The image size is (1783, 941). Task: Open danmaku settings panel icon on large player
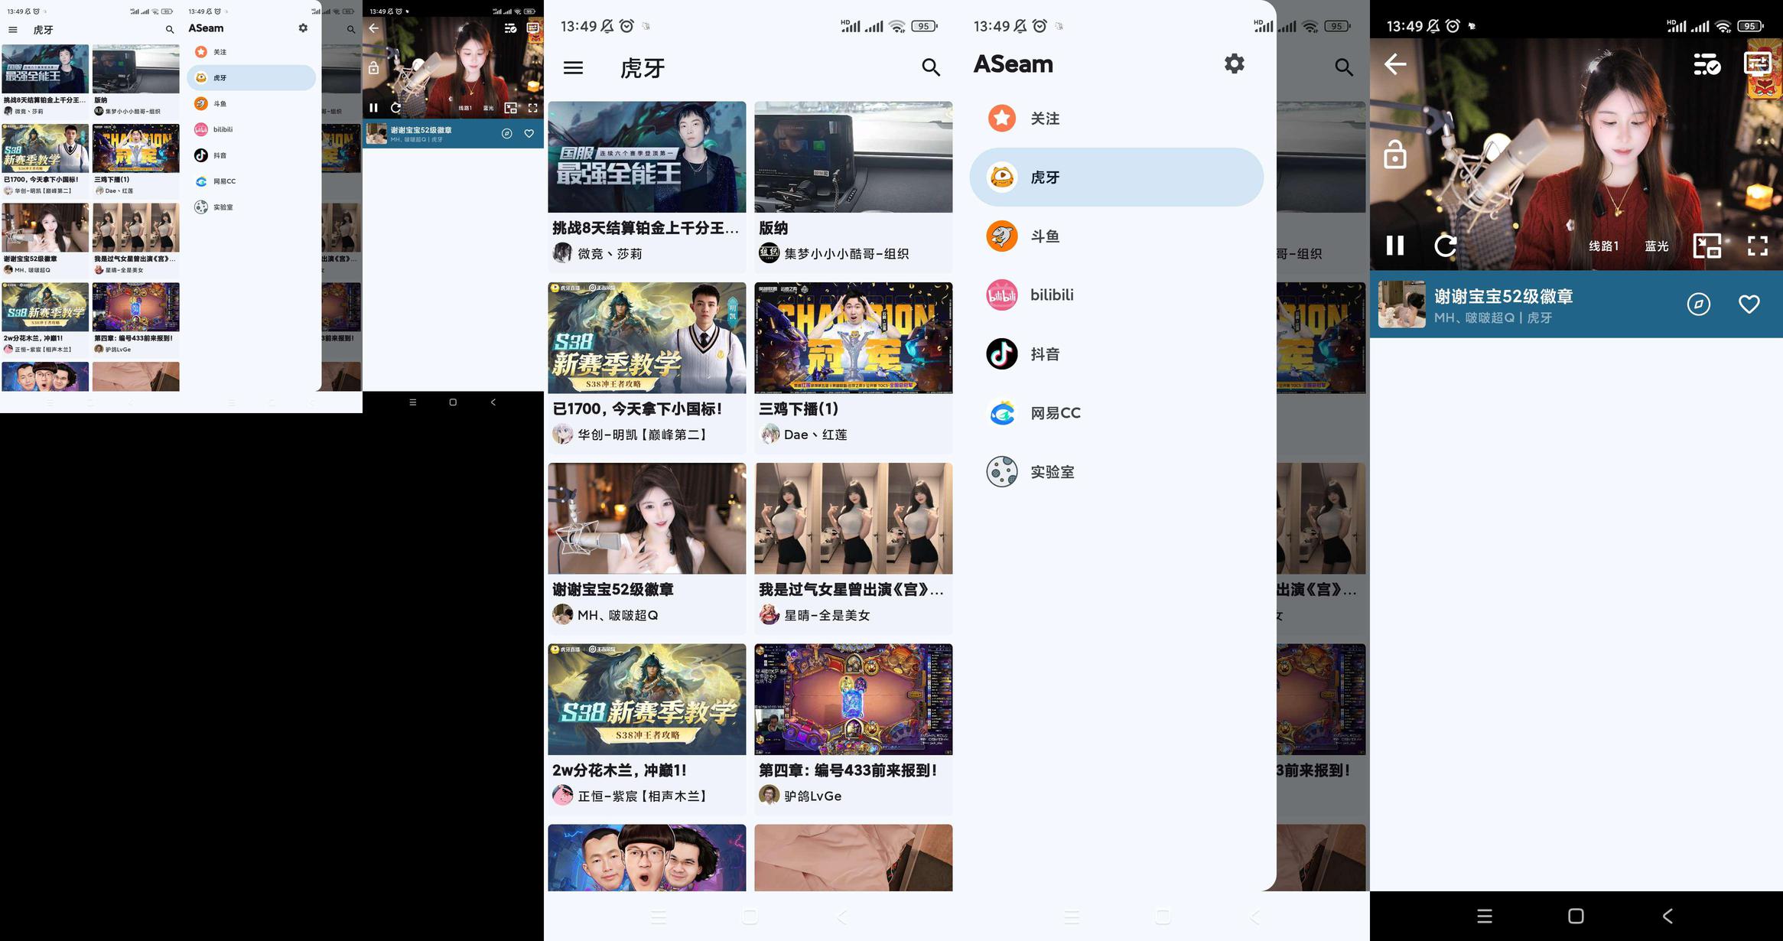click(1757, 63)
